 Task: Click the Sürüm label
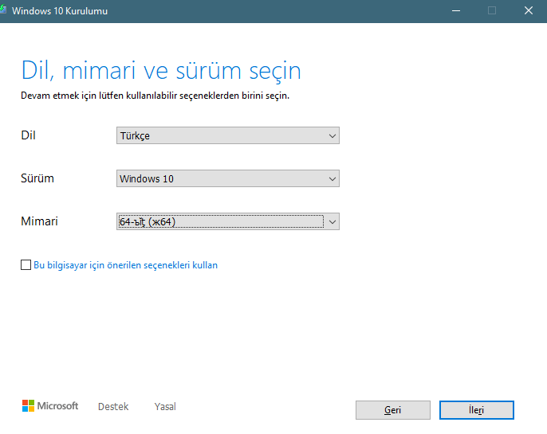pyautogui.click(x=37, y=178)
